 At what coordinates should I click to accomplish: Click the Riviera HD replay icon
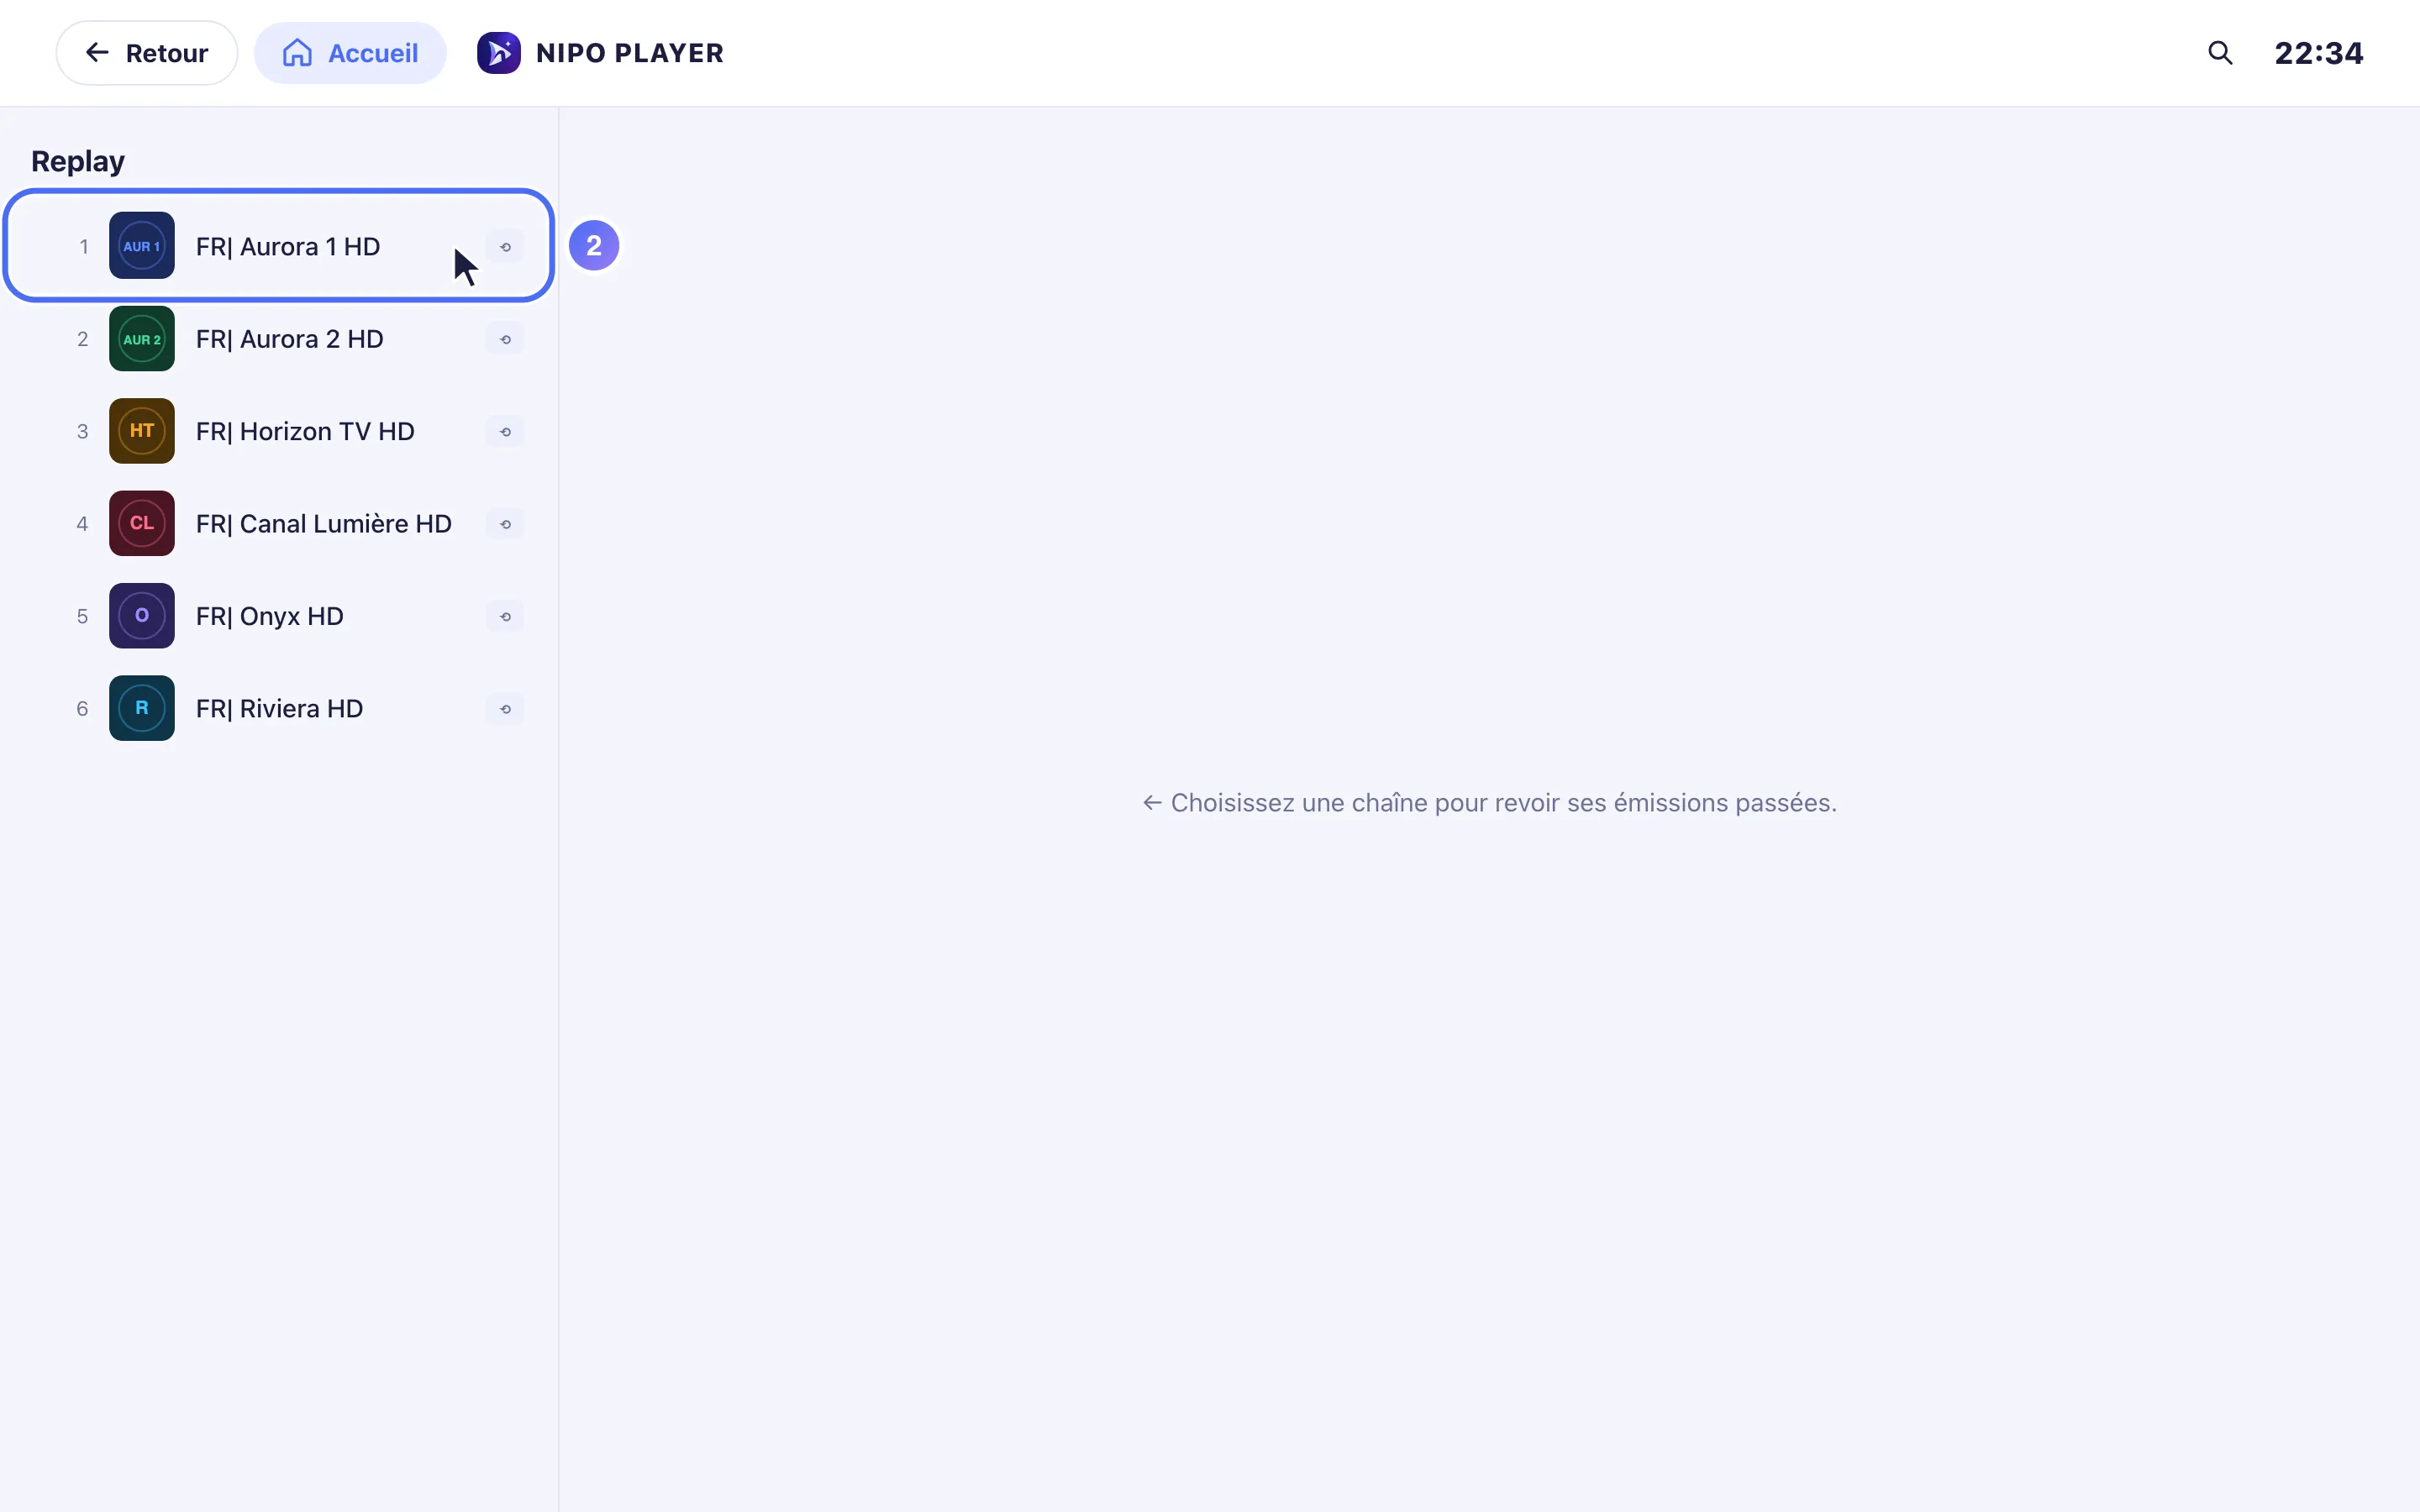(505, 709)
